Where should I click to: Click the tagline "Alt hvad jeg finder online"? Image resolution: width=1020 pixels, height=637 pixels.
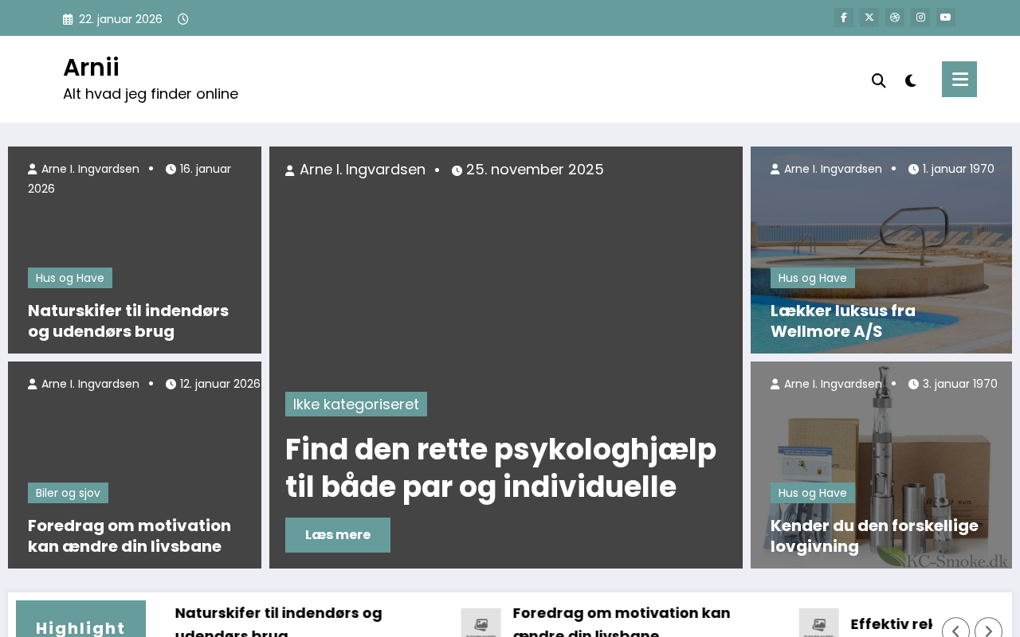click(x=151, y=94)
